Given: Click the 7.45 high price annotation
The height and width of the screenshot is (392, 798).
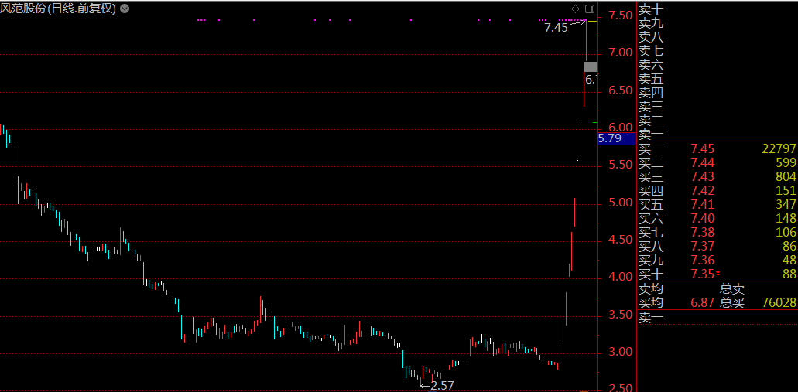Looking at the screenshot, I should click(556, 27).
